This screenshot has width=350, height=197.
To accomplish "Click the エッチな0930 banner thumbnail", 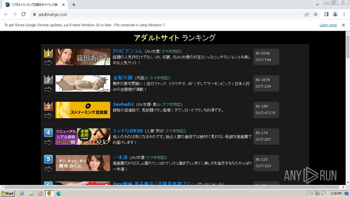I will coord(83,137).
